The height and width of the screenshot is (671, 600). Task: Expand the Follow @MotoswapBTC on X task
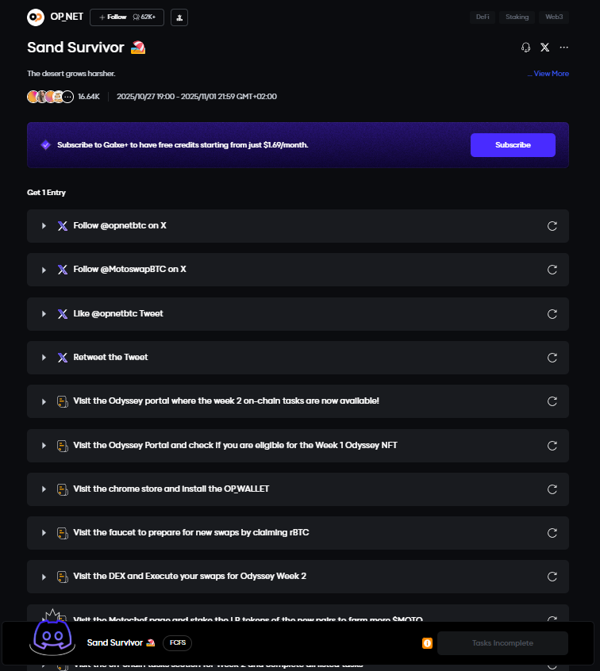tap(44, 270)
